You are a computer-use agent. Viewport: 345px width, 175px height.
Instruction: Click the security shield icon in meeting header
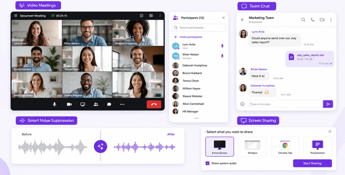pos(142,16)
